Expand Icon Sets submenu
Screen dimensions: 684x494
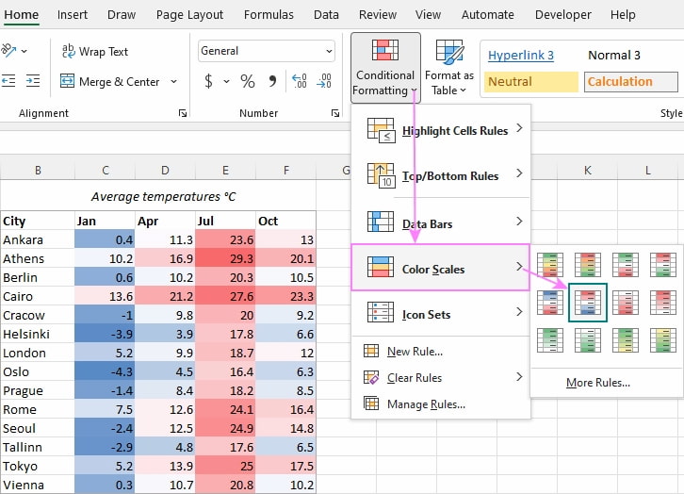point(441,314)
